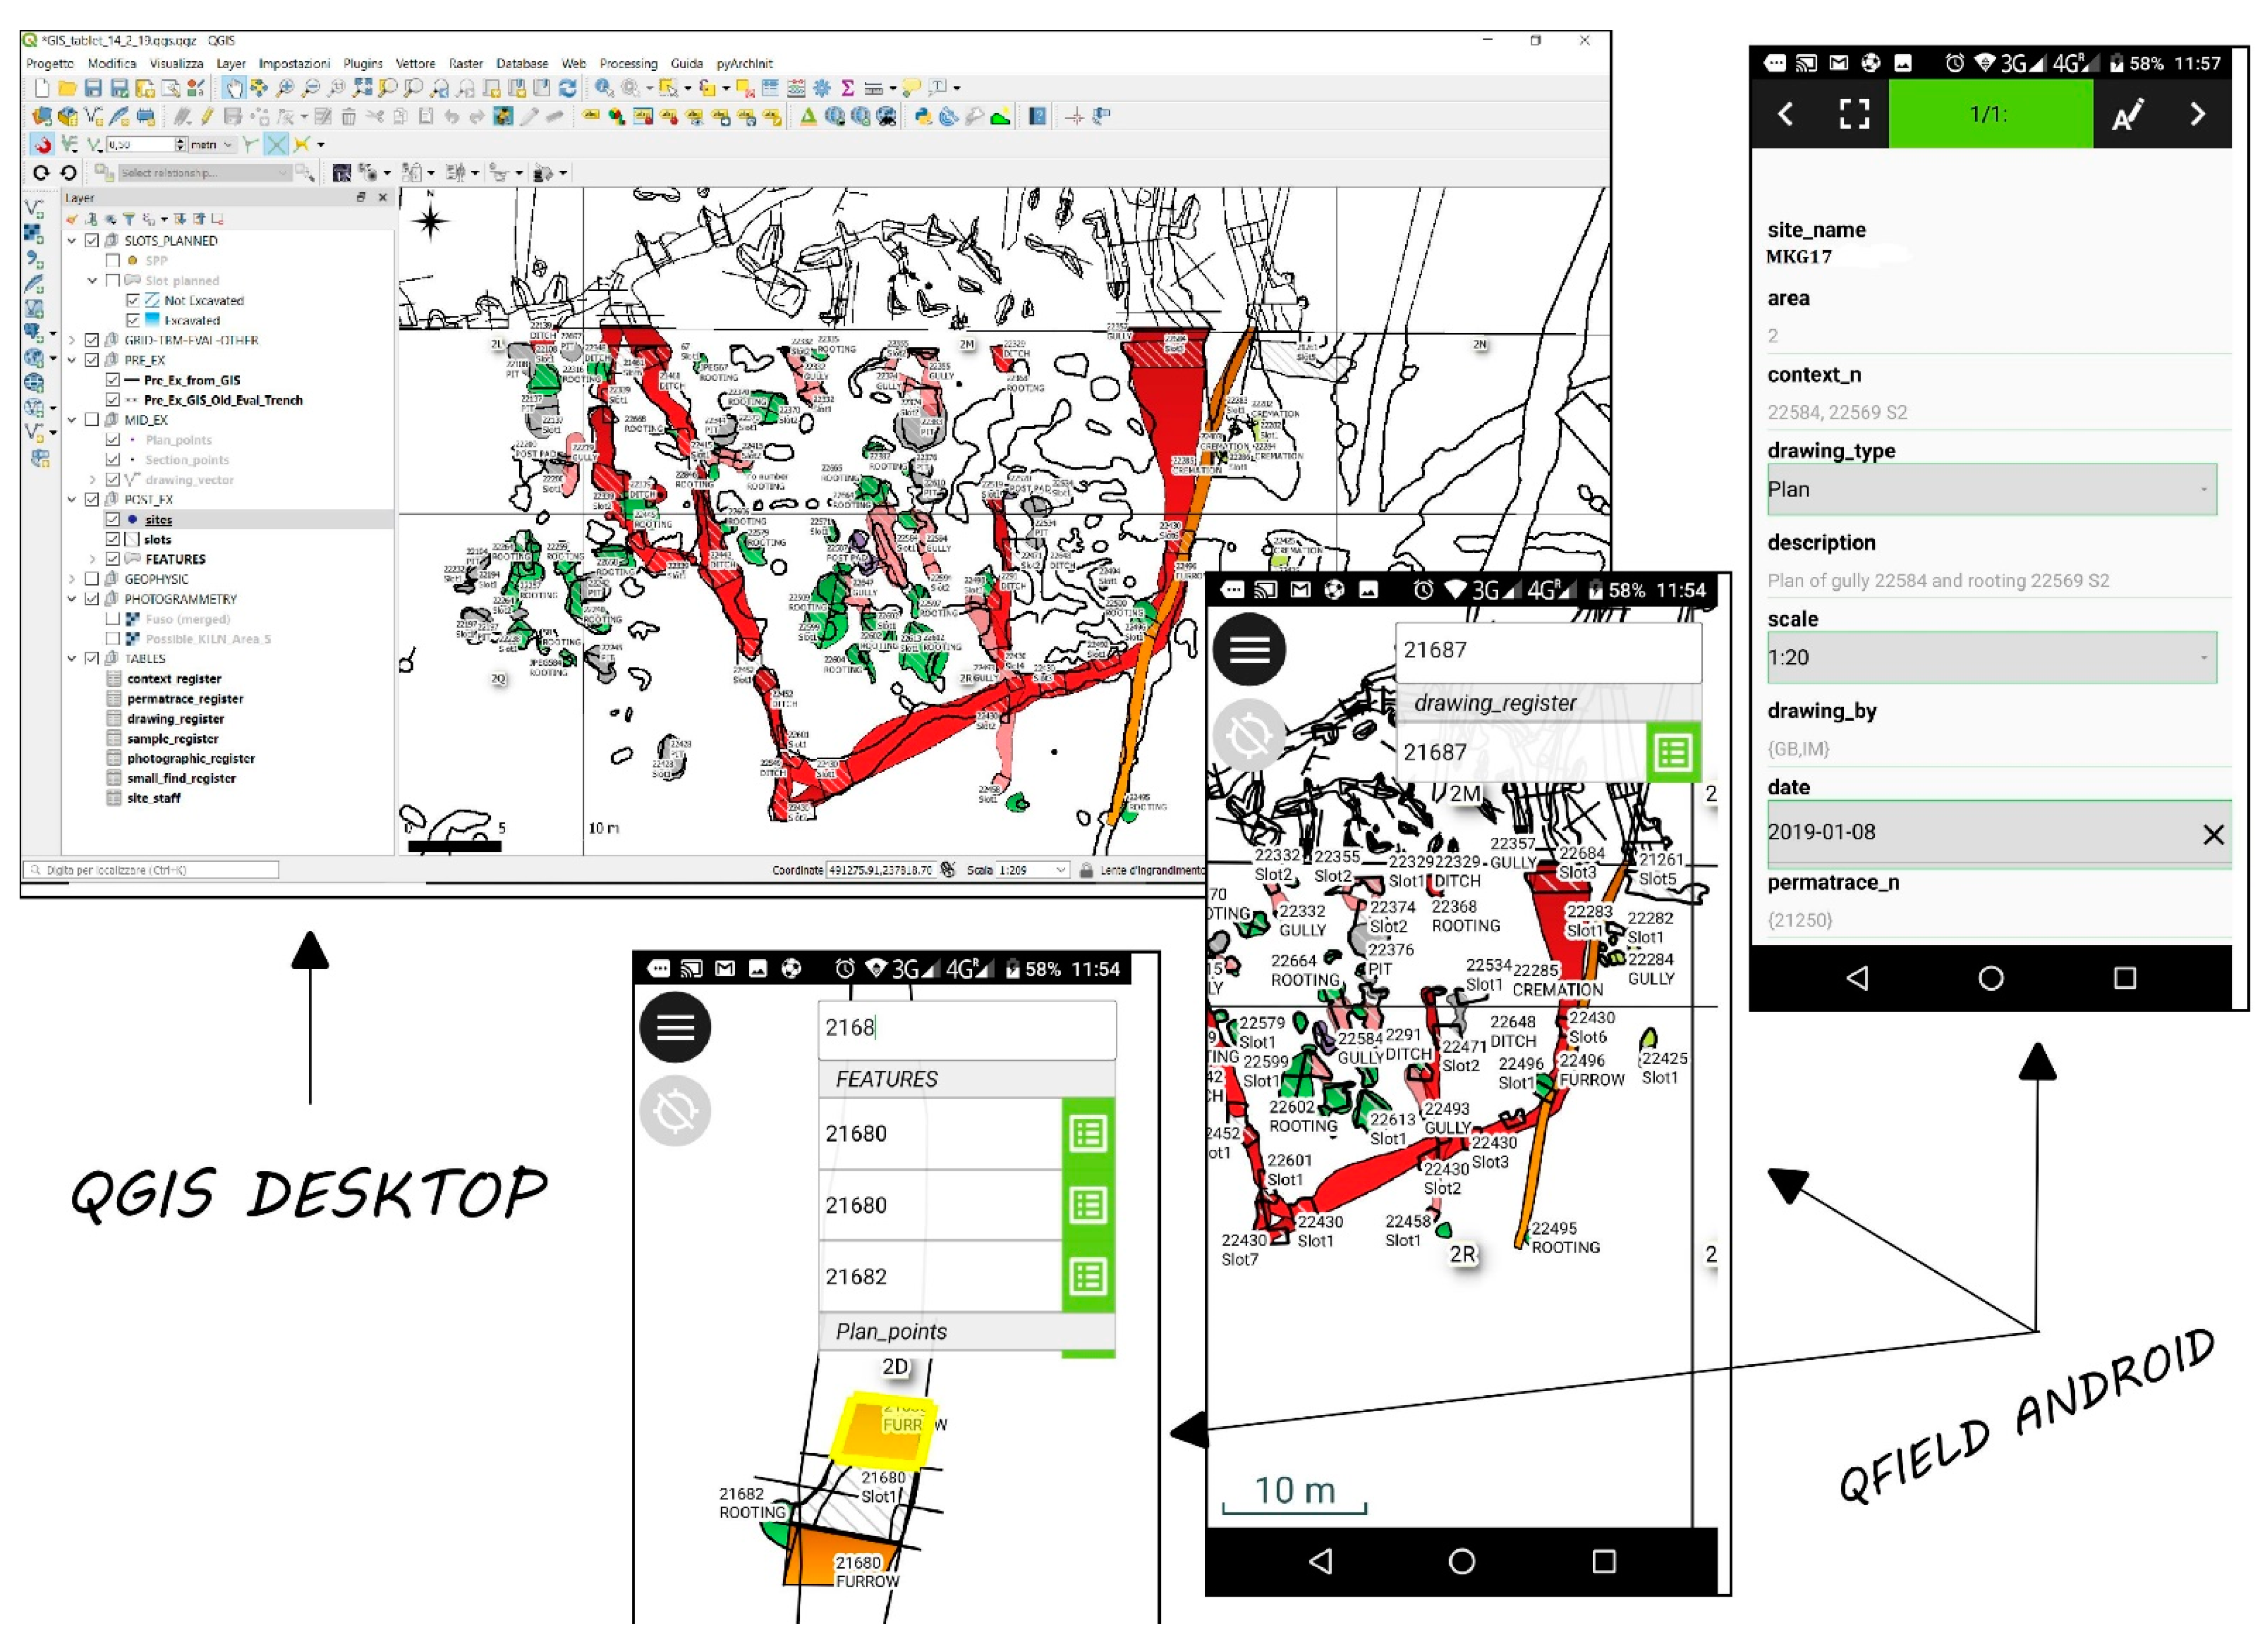Tap the QField edit pencil icon

(2127, 114)
